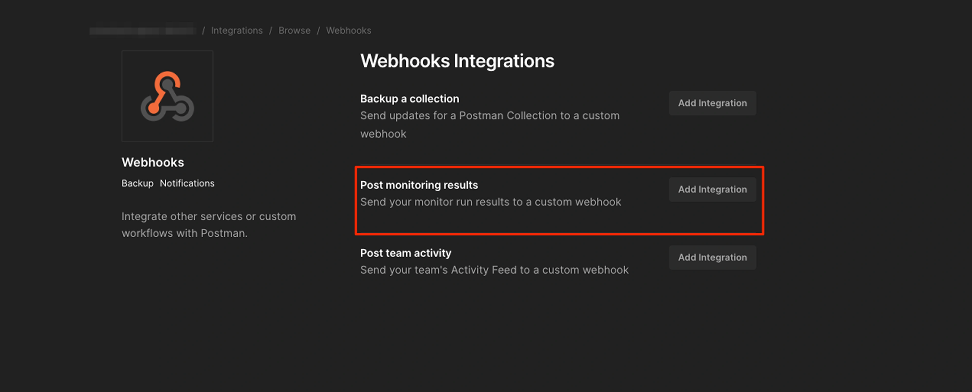
Task: Click the Webhooks logo icon
Action: pyautogui.click(x=167, y=96)
